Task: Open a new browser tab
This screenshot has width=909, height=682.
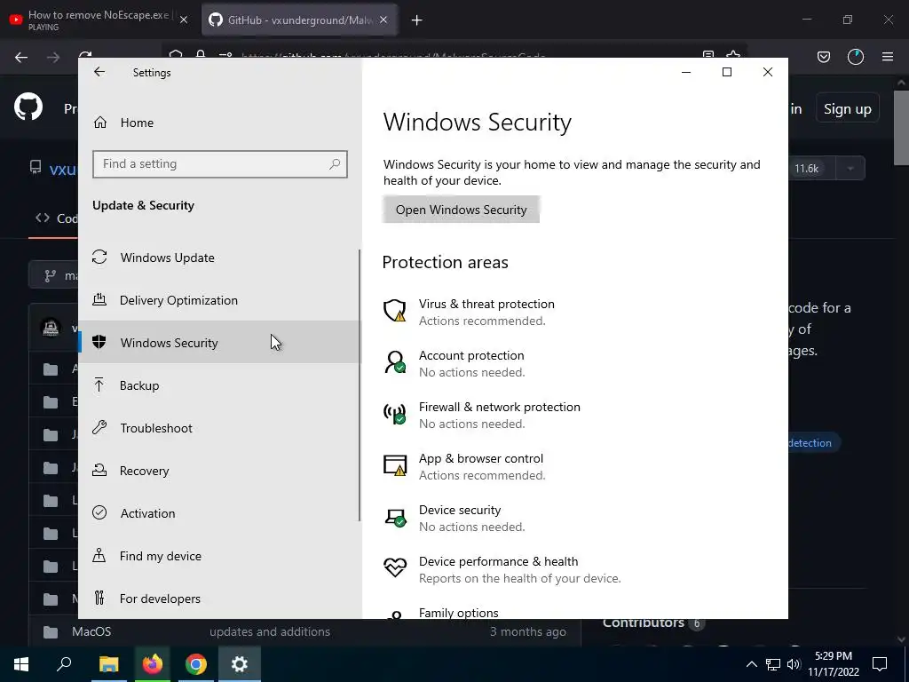Action: [x=417, y=20]
